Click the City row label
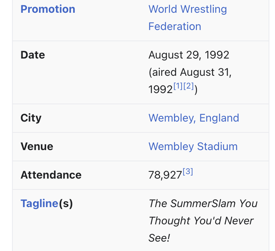 point(31,118)
